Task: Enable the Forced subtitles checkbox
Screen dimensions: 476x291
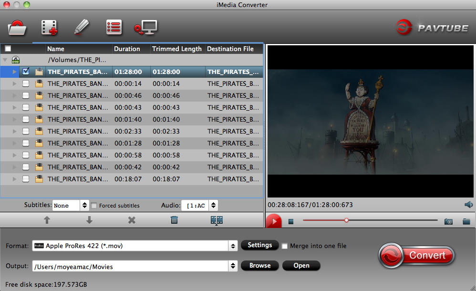Action: tap(94, 206)
